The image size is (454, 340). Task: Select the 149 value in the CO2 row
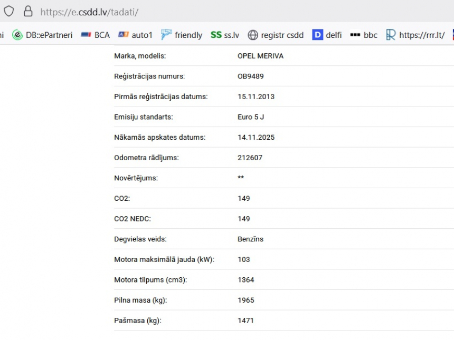click(244, 198)
